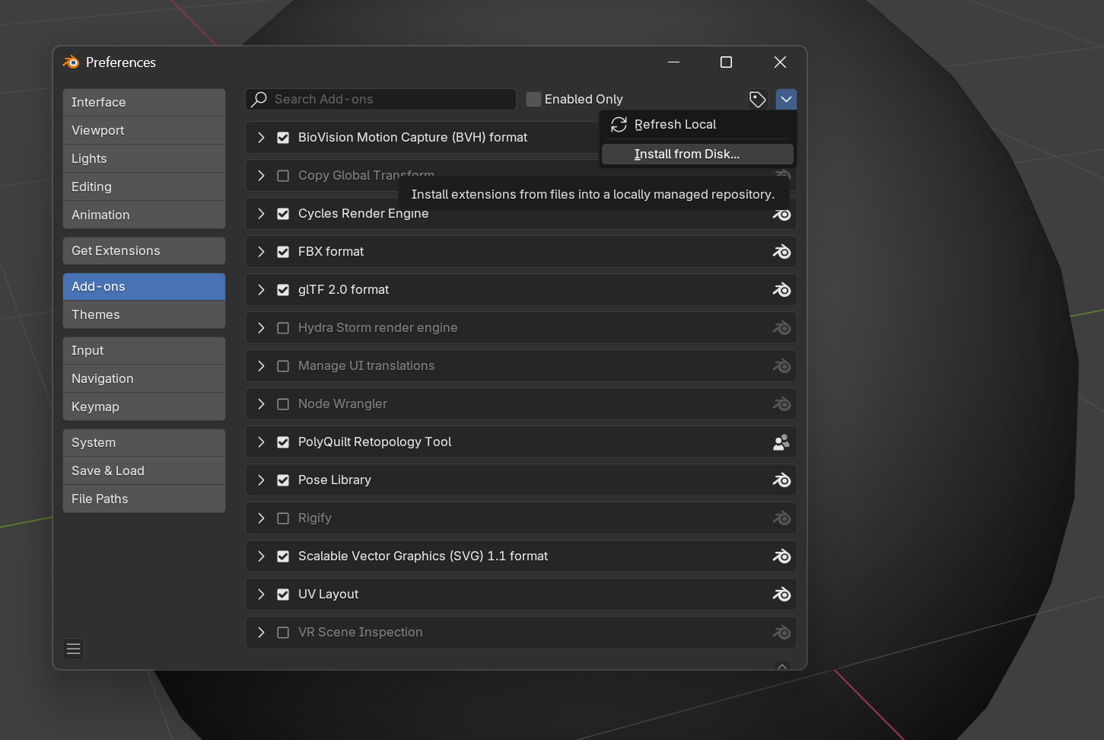Click the Refresh Local menu entry
This screenshot has height=740, width=1104.
[698, 124]
